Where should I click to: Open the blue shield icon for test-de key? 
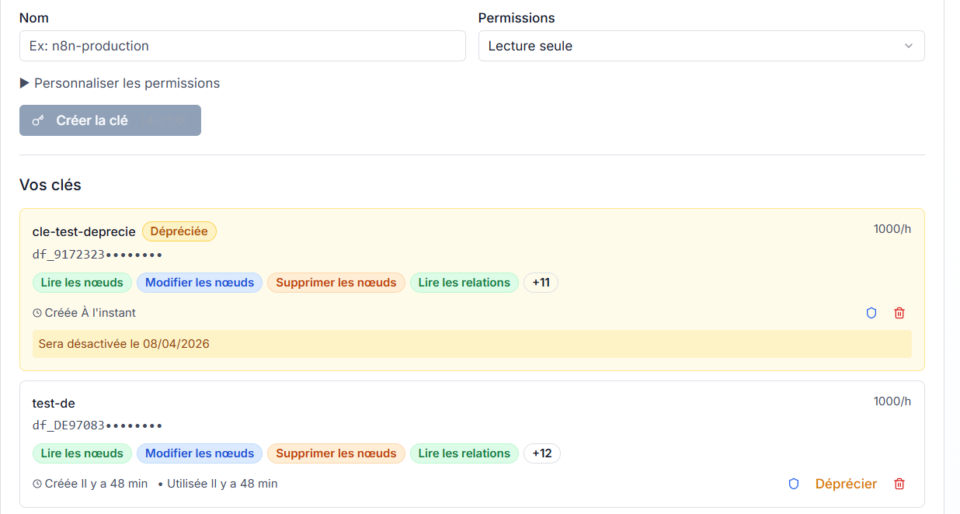click(793, 484)
